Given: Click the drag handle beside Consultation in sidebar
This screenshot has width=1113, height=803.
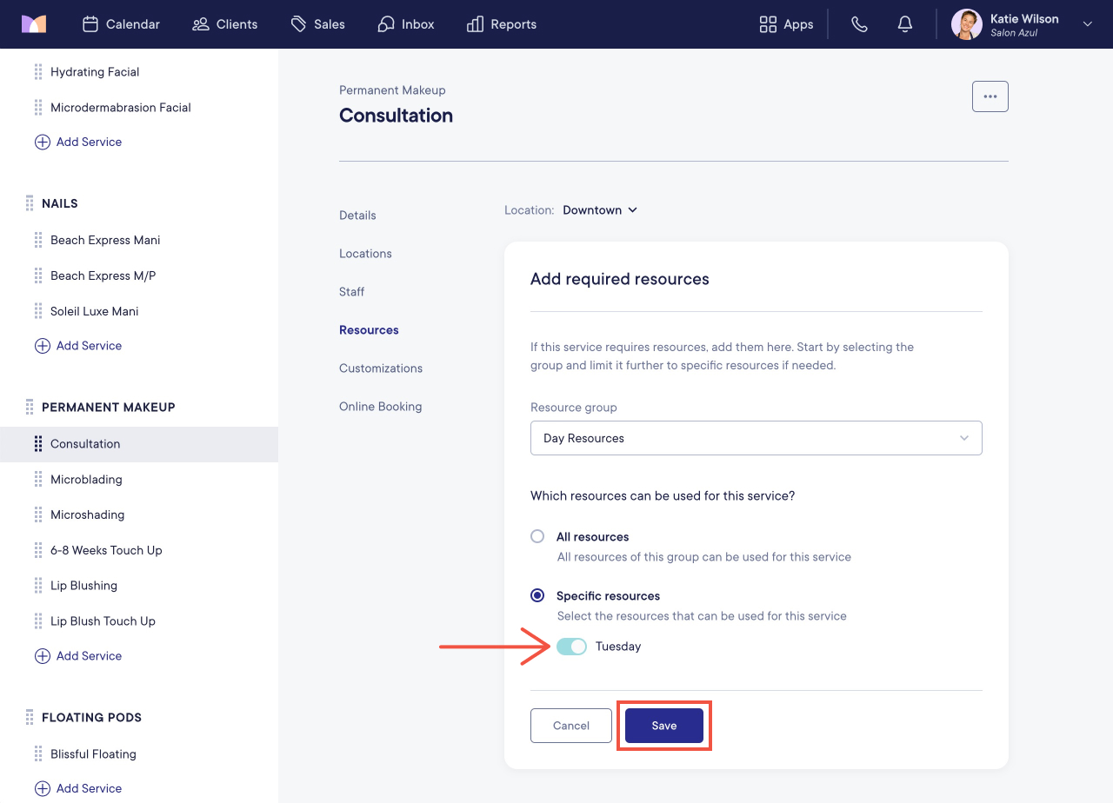Looking at the screenshot, I should [38, 444].
